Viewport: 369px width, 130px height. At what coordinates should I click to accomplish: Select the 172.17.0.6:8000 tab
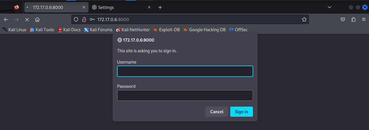[52, 8]
